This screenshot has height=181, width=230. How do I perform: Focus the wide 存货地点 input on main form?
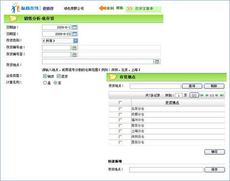[x=98, y=61]
